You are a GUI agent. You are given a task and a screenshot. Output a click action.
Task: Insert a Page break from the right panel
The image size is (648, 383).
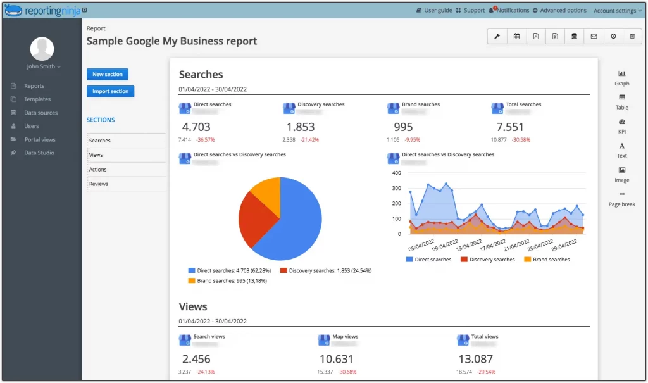click(x=621, y=199)
